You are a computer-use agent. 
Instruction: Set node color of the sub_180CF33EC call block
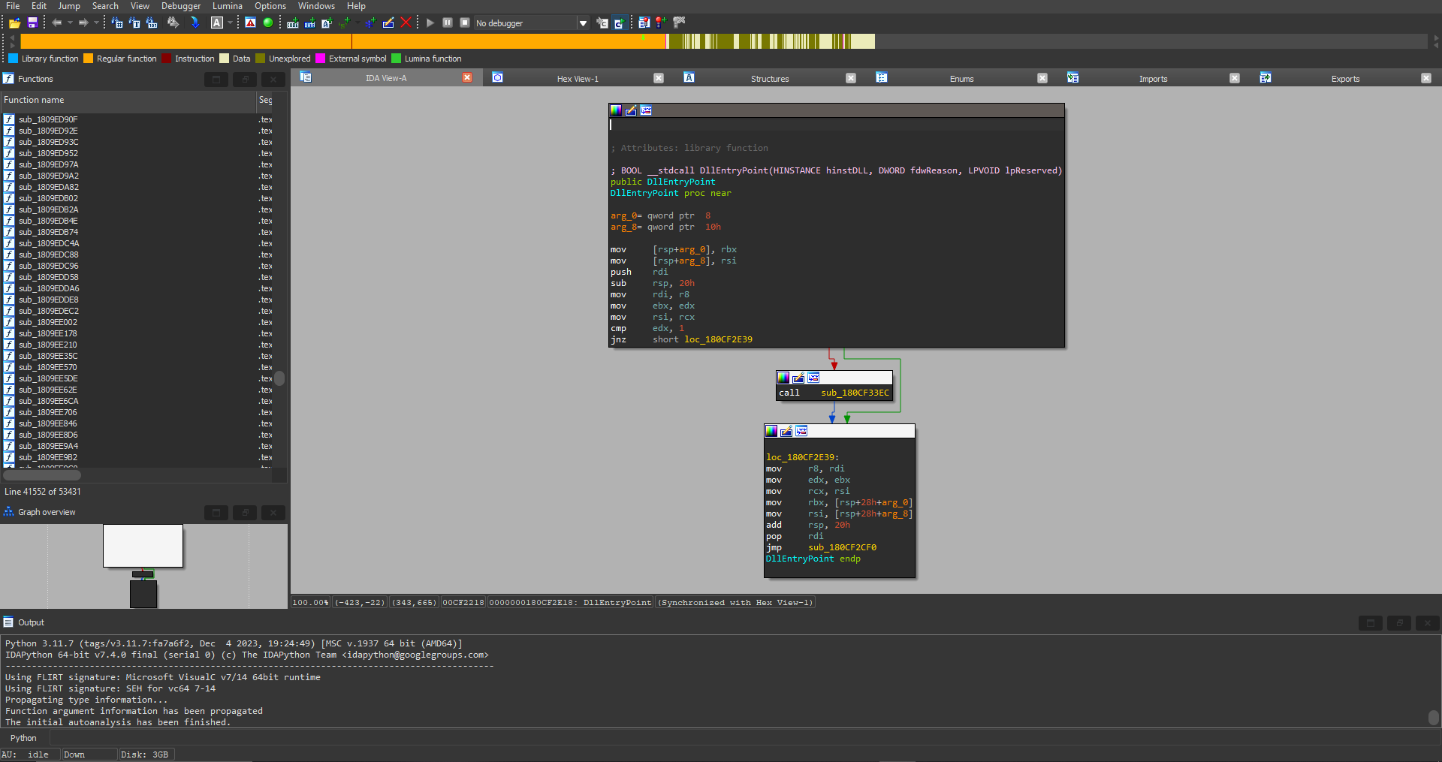coord(783,378)
